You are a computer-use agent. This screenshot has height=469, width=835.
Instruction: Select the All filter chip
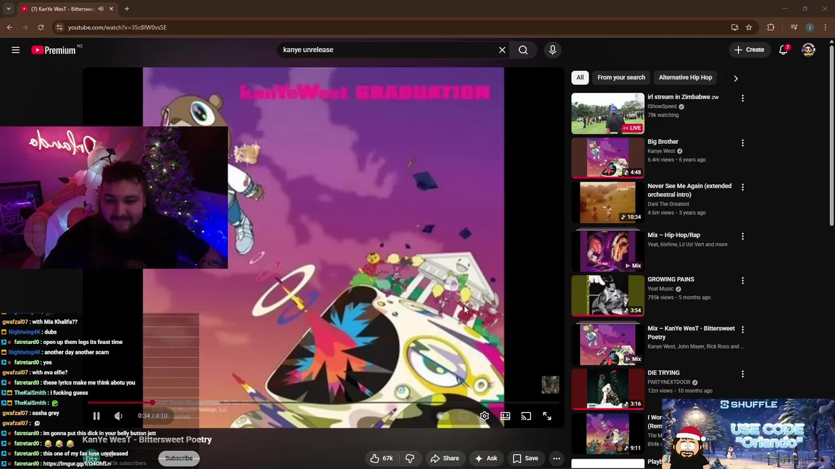tap(580, 78)
